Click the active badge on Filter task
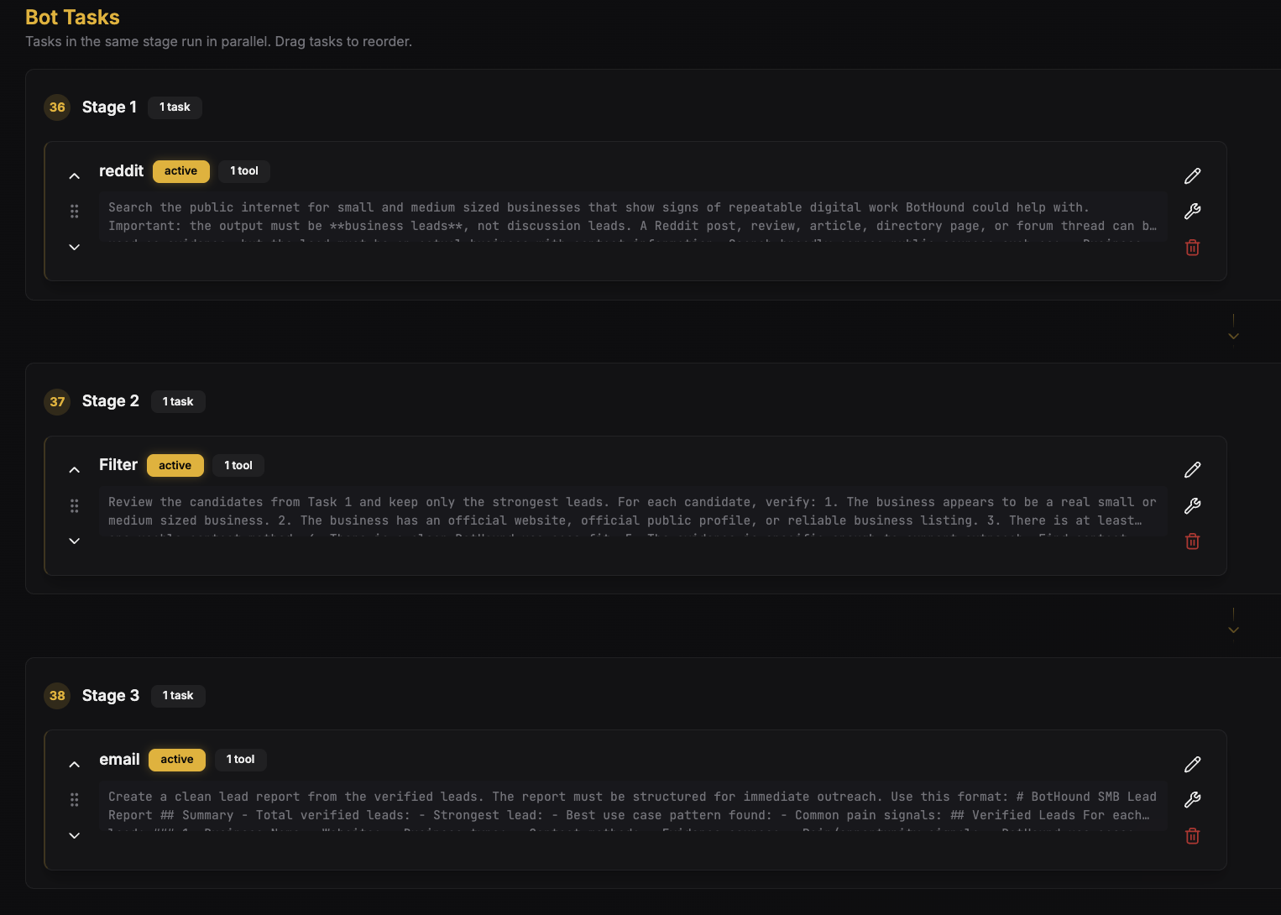Image resolution: width=1281 pixels, height=915 pixels. point(175,465)
